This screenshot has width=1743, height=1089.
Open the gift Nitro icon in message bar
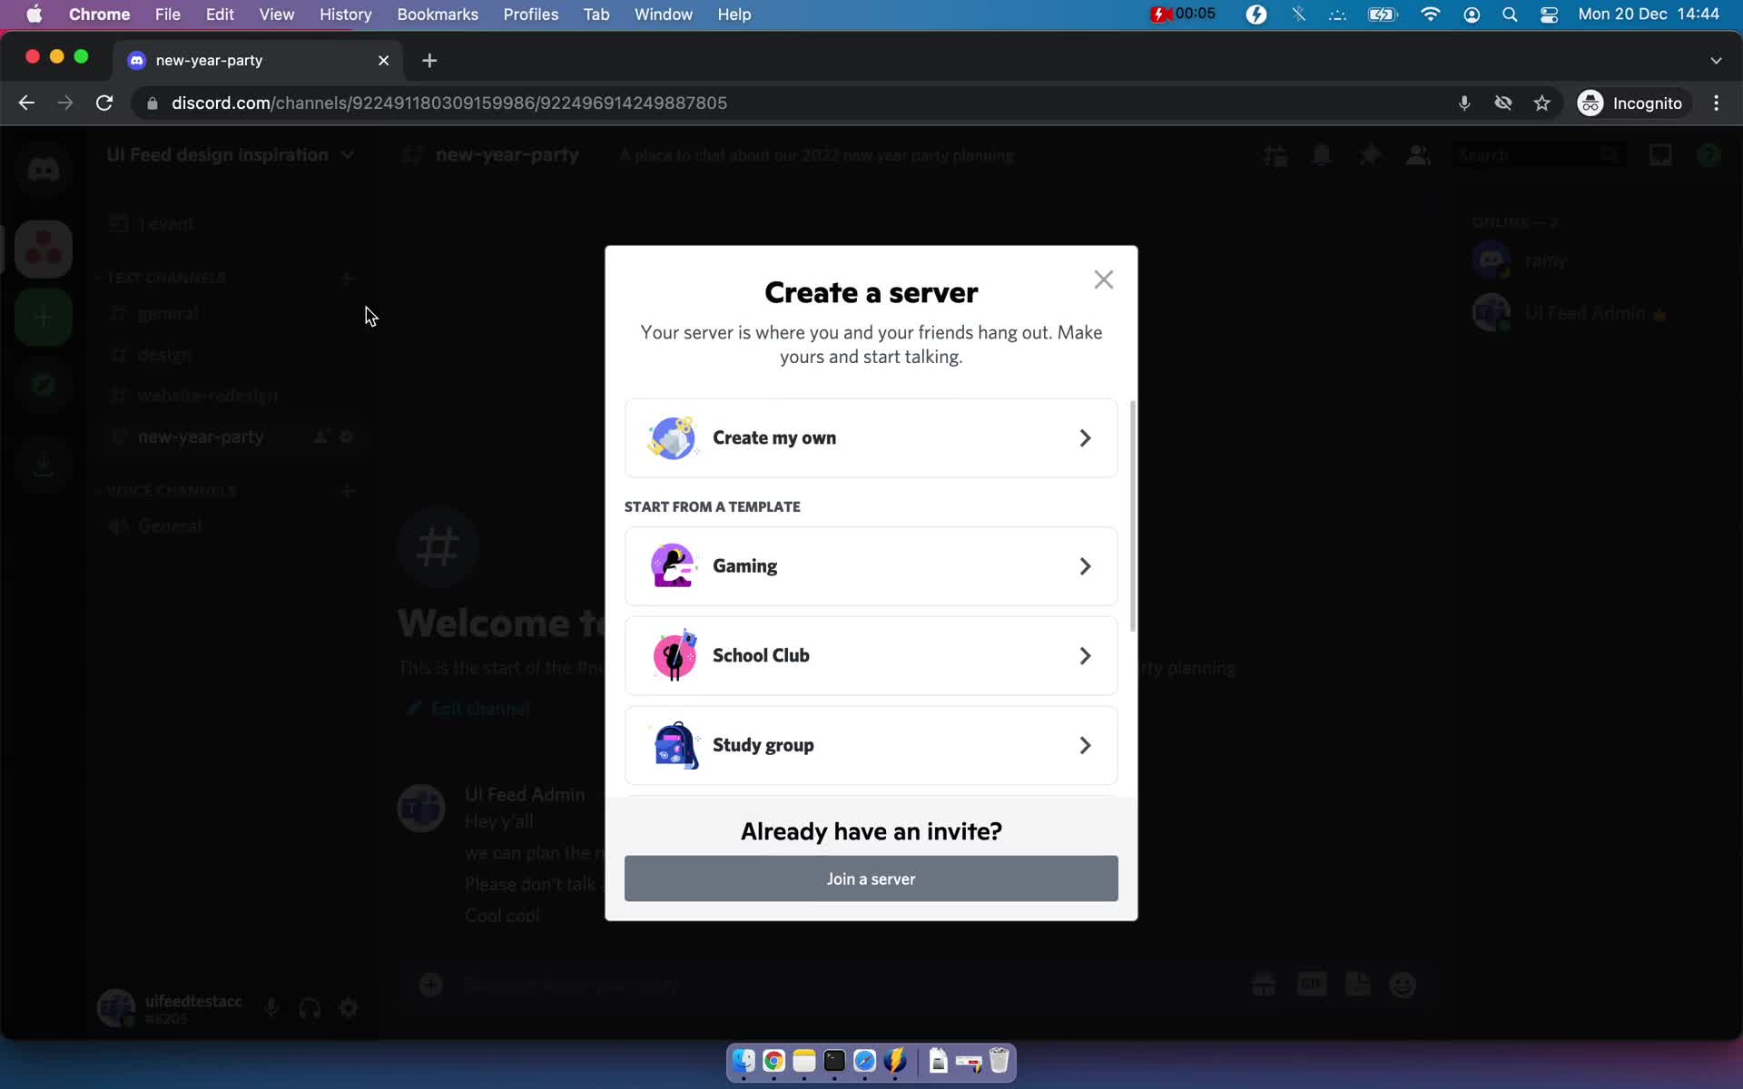coord(1264,985)
